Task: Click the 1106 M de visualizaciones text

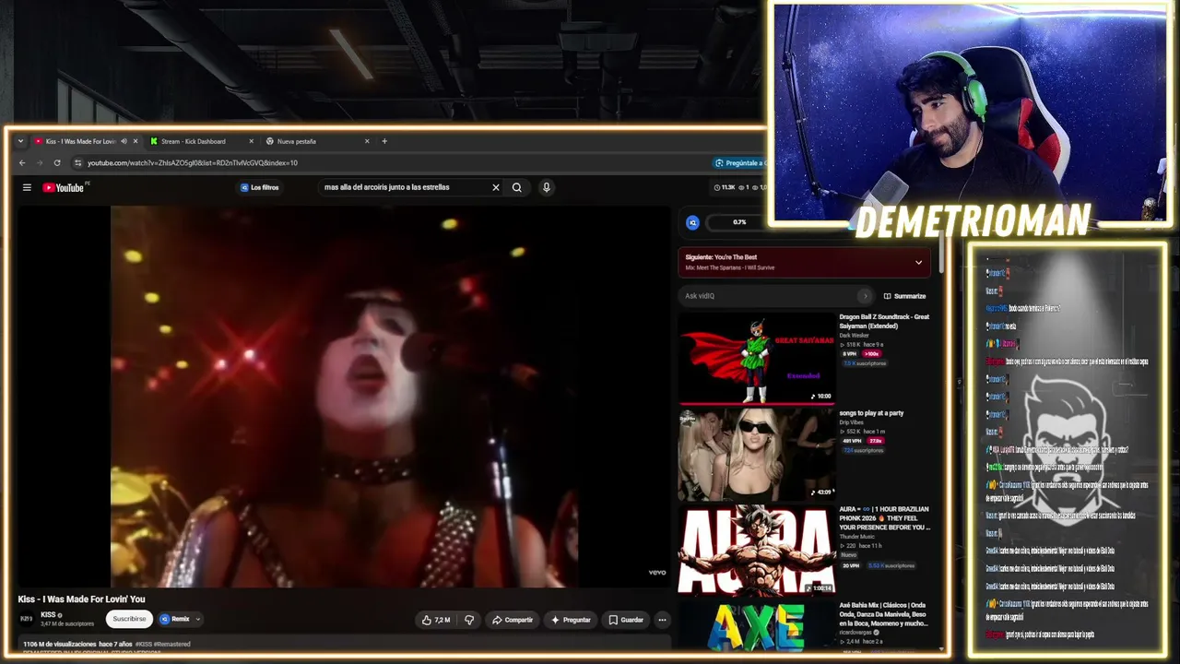Action: pos(59,644)
